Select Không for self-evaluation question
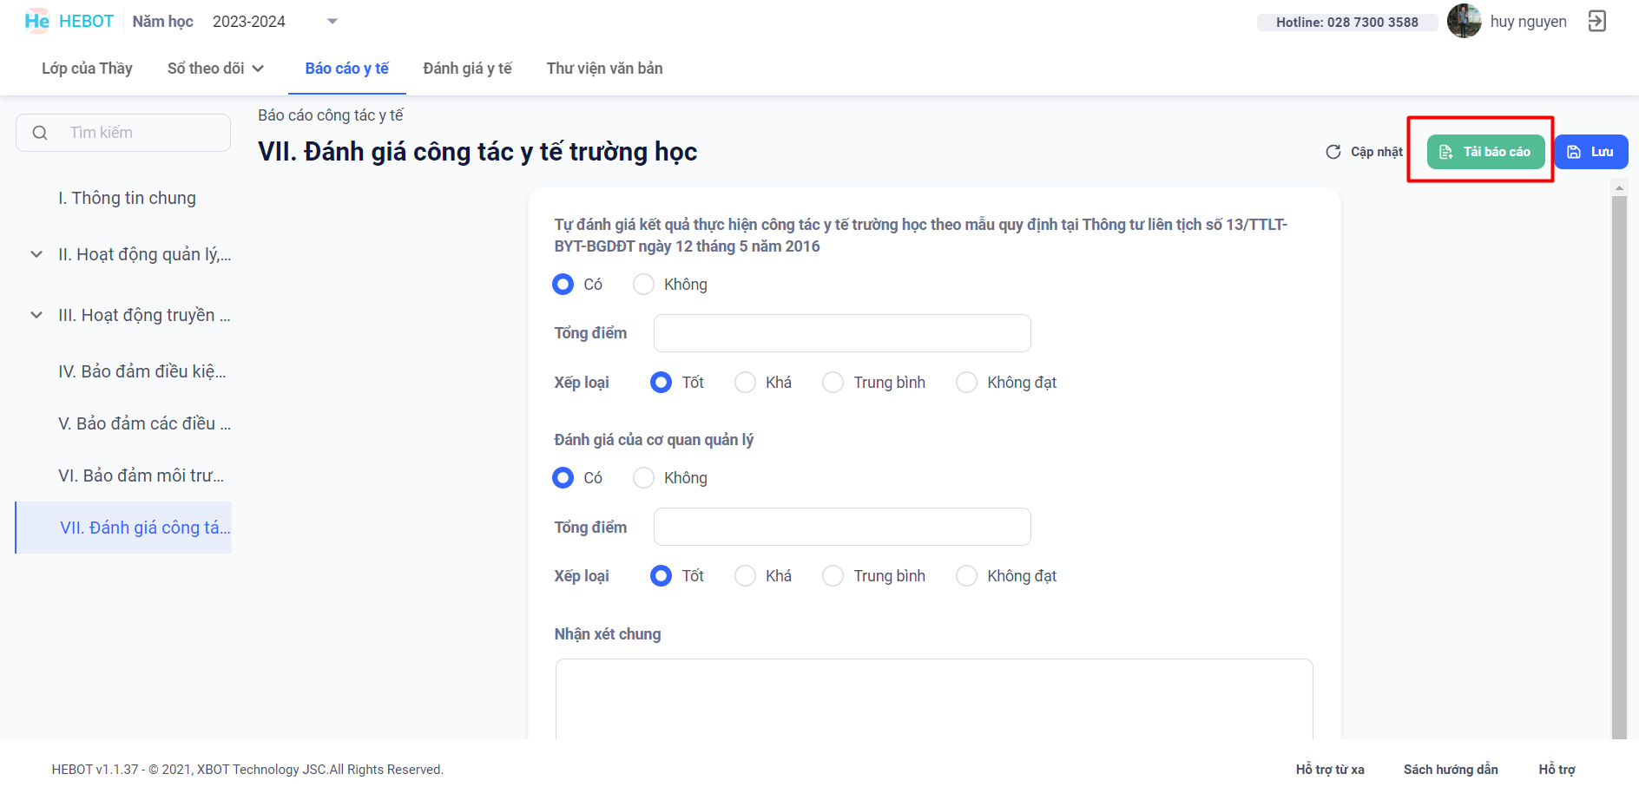Image resolution: width=1639 pixels, height=787 pixels. click(x=643, y=285)
